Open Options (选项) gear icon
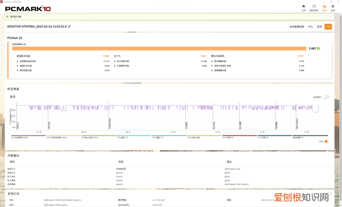Viewport: 342px width, 207px height. (x=333, y=8)
